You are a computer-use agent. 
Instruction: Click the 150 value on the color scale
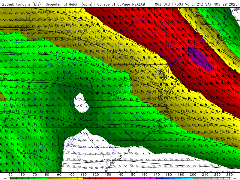point(132,175)
